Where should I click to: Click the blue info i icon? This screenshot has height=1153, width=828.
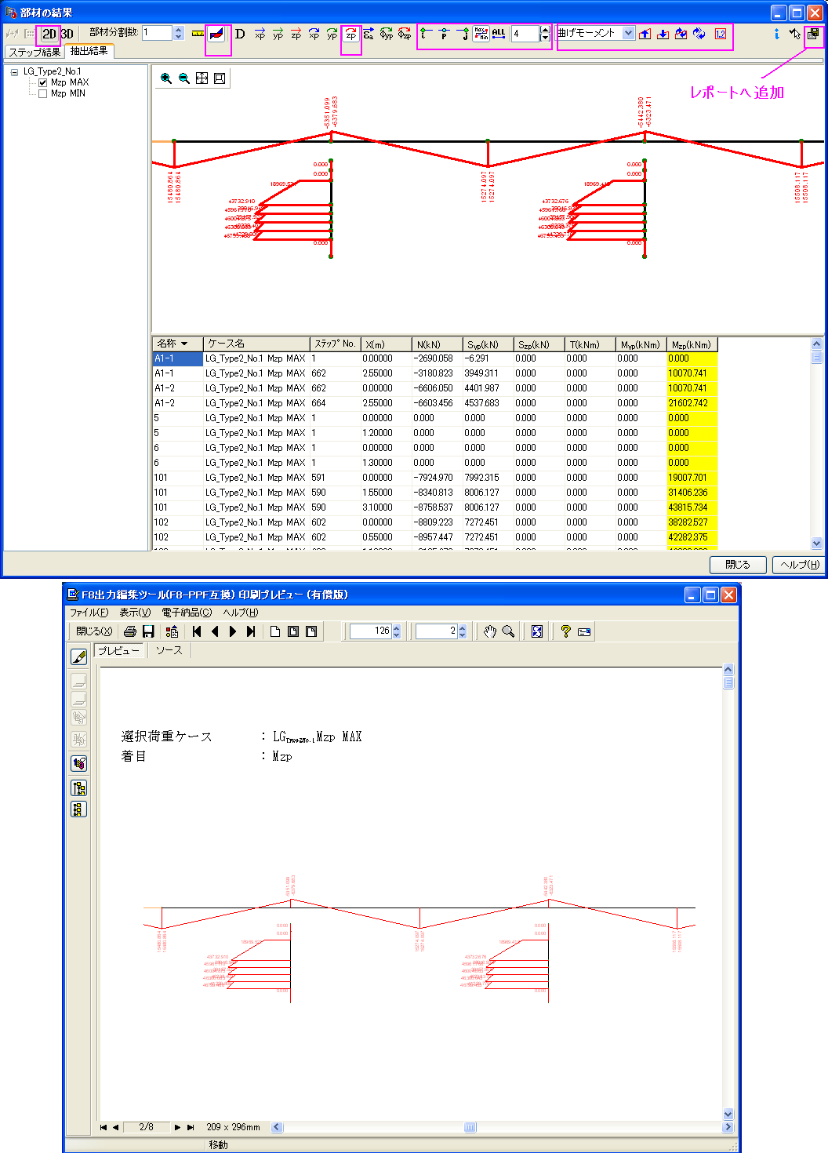(x=776, y=34)
